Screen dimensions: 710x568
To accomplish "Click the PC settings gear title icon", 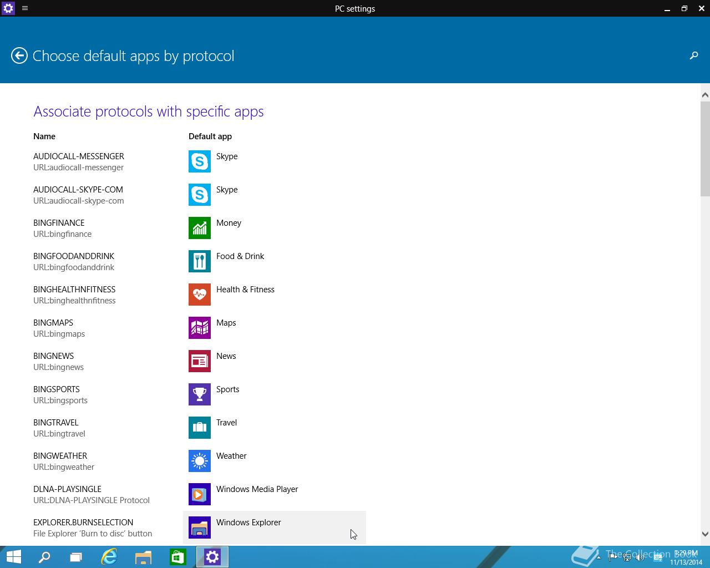I will (x=8, y=8).
